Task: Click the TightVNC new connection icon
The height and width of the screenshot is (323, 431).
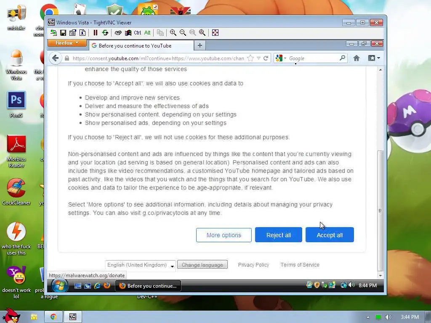Action: pos(53,33)
